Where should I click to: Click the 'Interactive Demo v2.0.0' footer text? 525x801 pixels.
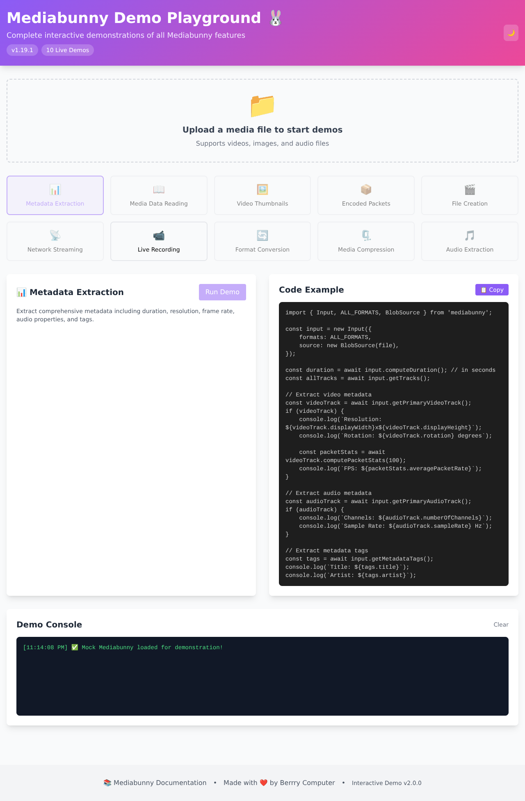coord(387,783)
